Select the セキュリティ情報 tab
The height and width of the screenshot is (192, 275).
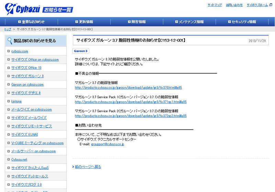tap(244, 22)
